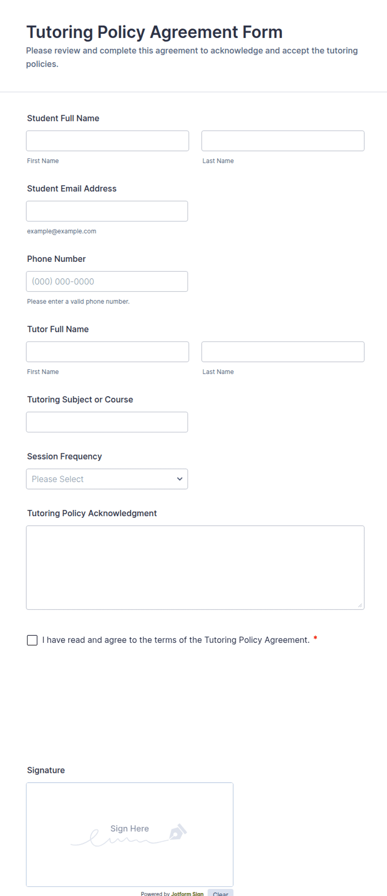Click the Session Frequency label
The image size is (387, 896).
coord(64,456)
